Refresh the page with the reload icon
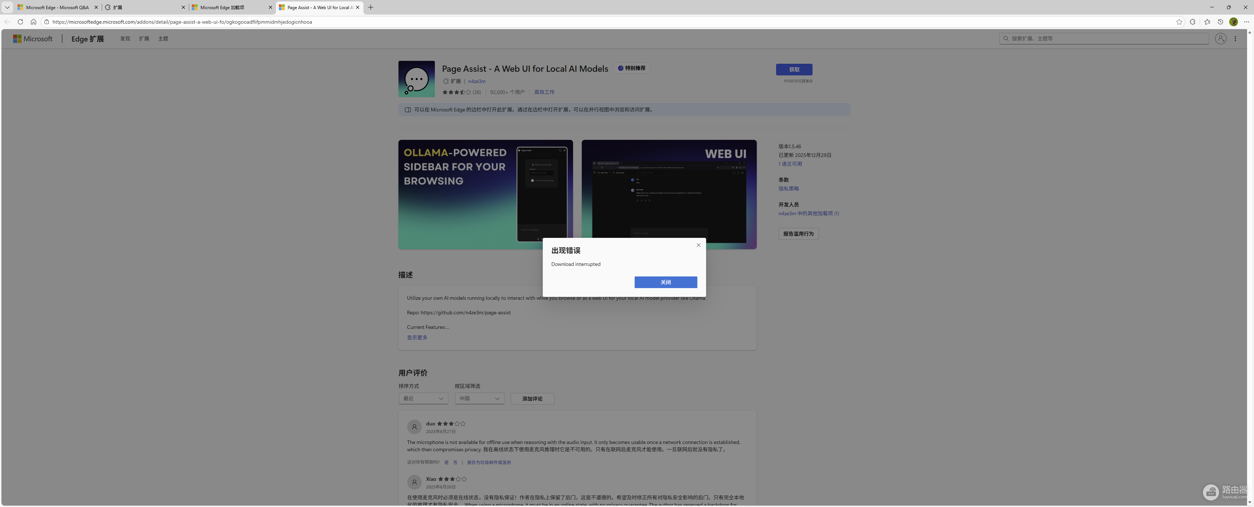This screenshot has width=1254, height=507. (20, 22)
